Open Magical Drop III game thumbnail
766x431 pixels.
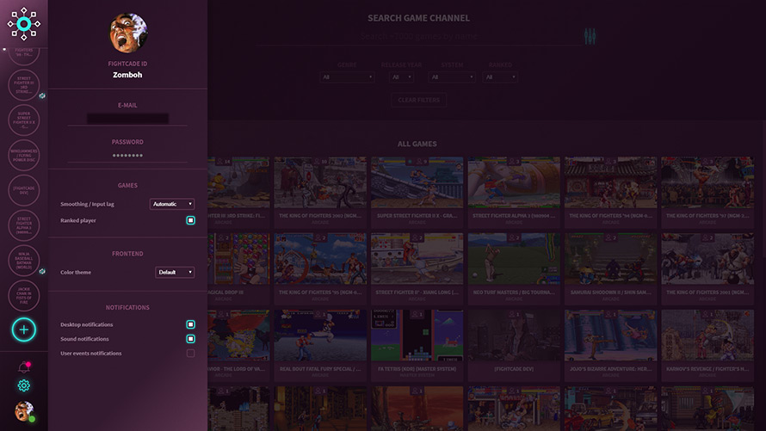point(238,259)
